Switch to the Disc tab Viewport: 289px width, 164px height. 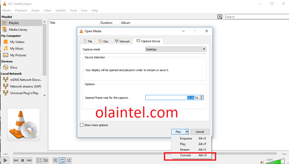tap(103, 41)
